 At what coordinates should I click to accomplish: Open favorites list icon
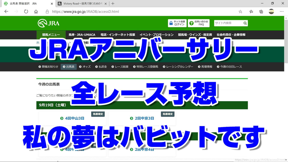[x=251, y=12]
